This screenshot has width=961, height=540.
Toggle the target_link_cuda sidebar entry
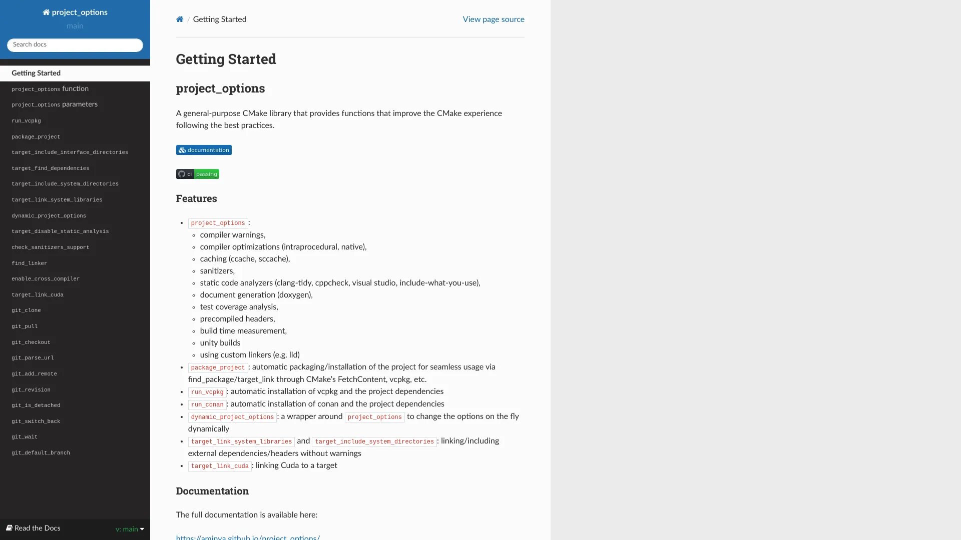pos(37,294)
